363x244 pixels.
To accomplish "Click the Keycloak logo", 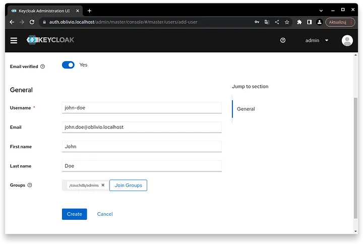I will click(x=50, y=40).
